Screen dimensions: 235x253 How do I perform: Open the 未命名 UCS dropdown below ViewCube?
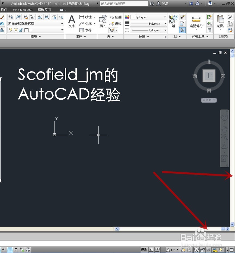tap(209, 100)
